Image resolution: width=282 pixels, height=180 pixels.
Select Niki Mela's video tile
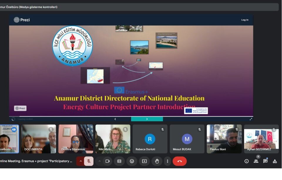coord(113,139)
